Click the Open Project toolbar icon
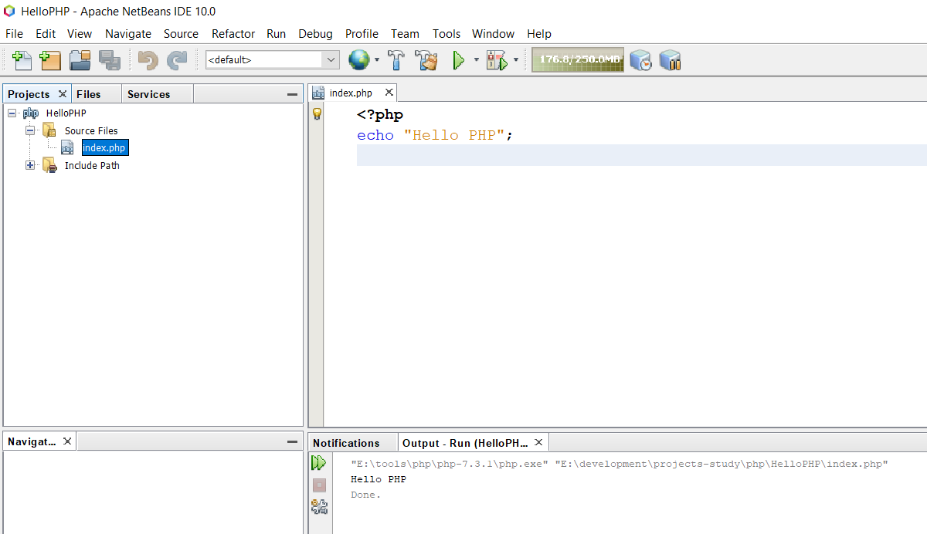This screenshot has width=927, height=534. coord(80,59)
